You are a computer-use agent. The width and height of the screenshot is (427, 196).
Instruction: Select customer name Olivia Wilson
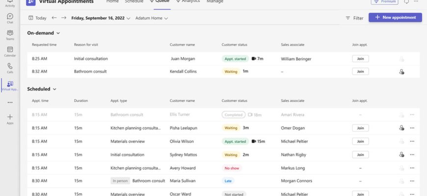182,141
